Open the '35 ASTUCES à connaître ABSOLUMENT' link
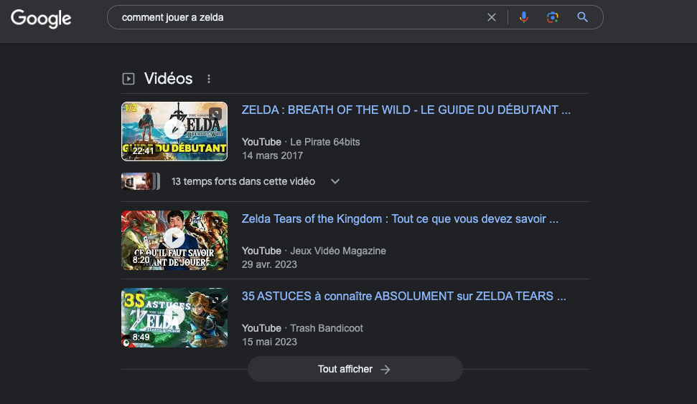Viewport: 697px width, 404px height. [403, 297]
